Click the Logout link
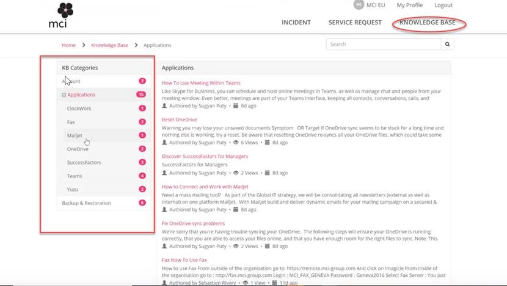The height and width of the screenshot is (286, 507). 443,5
